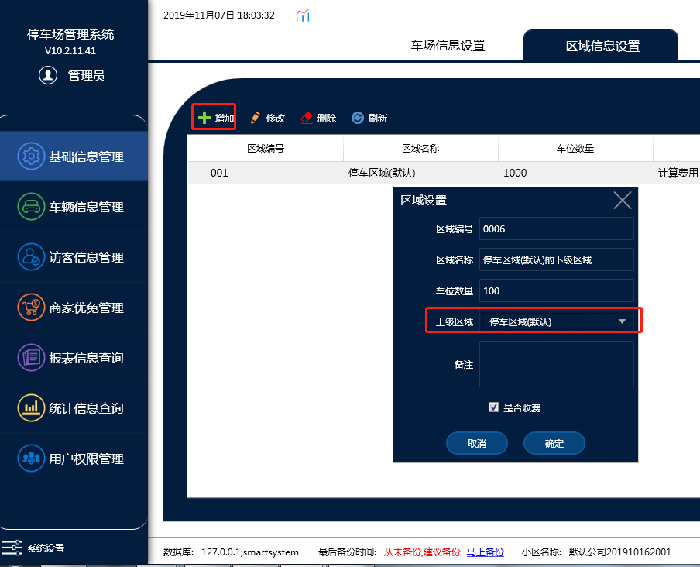Click the 增加 plus icon
Viewport: 700px width, 567px height.
click(x=204, y=118)
